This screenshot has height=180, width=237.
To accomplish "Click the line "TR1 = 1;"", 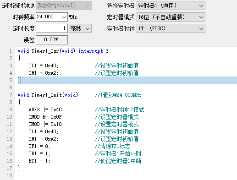I will (39, 153).
